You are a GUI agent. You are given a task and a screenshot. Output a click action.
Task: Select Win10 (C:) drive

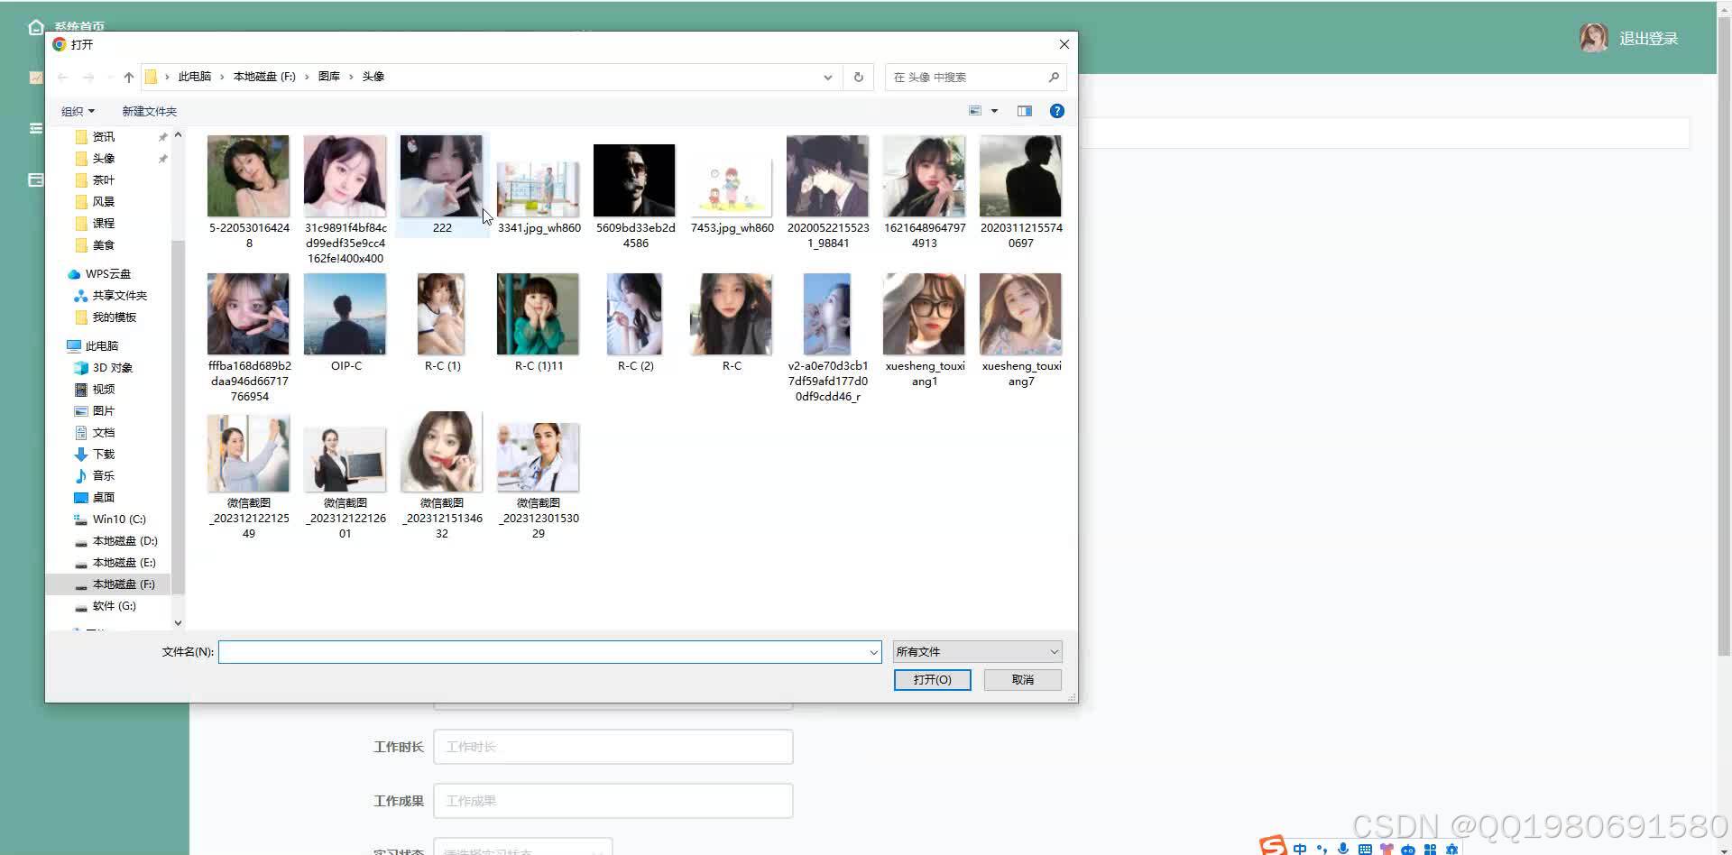(x=118, y=519)
